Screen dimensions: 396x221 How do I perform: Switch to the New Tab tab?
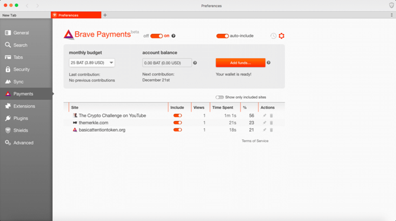pyautogui.click(x=25, y=15)
